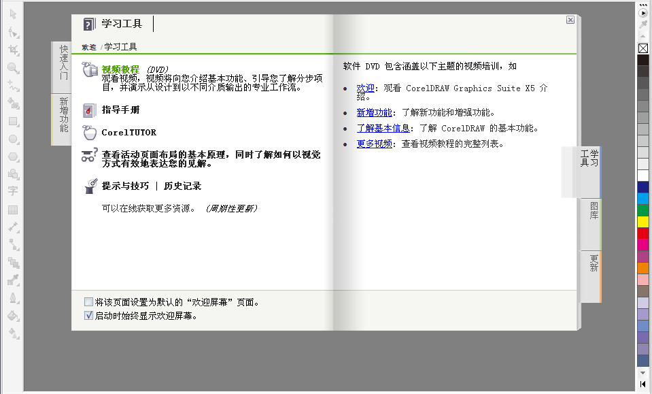The width and height of the screenshot is (652, 394).
Task: Pick the green color swatch
Action: [643, 210]
